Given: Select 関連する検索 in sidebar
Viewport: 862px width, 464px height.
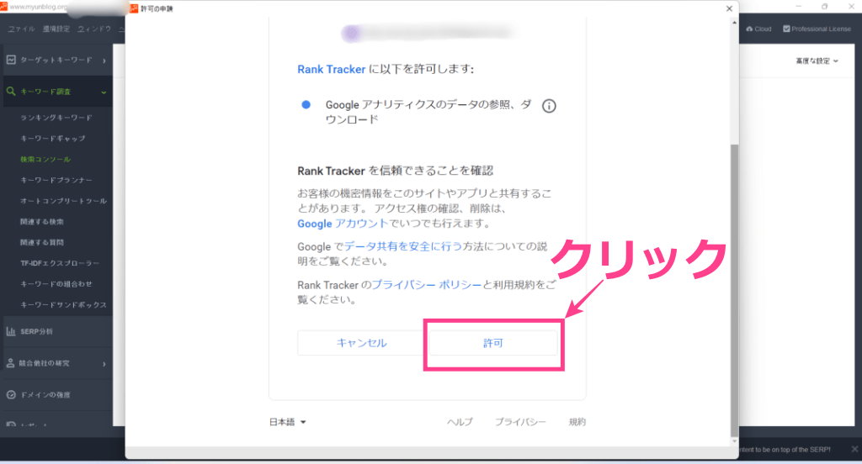Looking at the screenshot, I should 42,222.
